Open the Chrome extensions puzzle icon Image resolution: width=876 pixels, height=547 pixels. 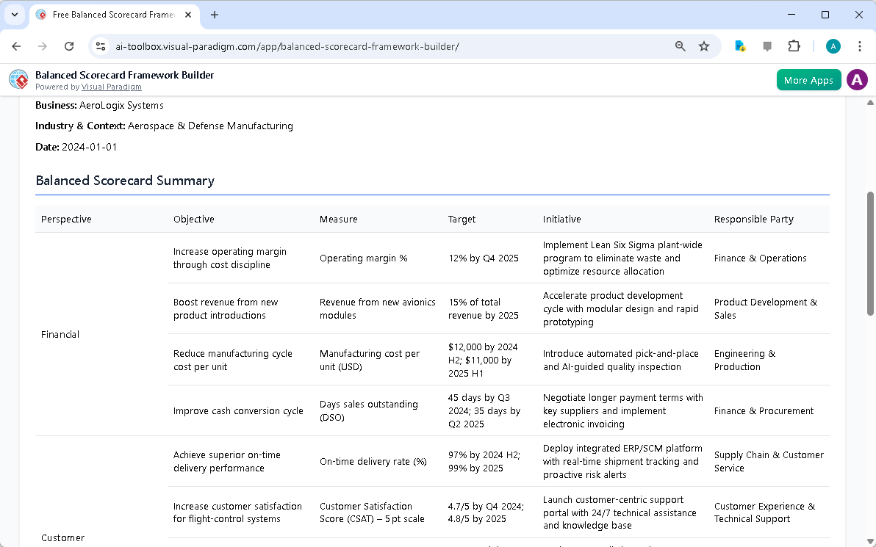tap(794, 46)
